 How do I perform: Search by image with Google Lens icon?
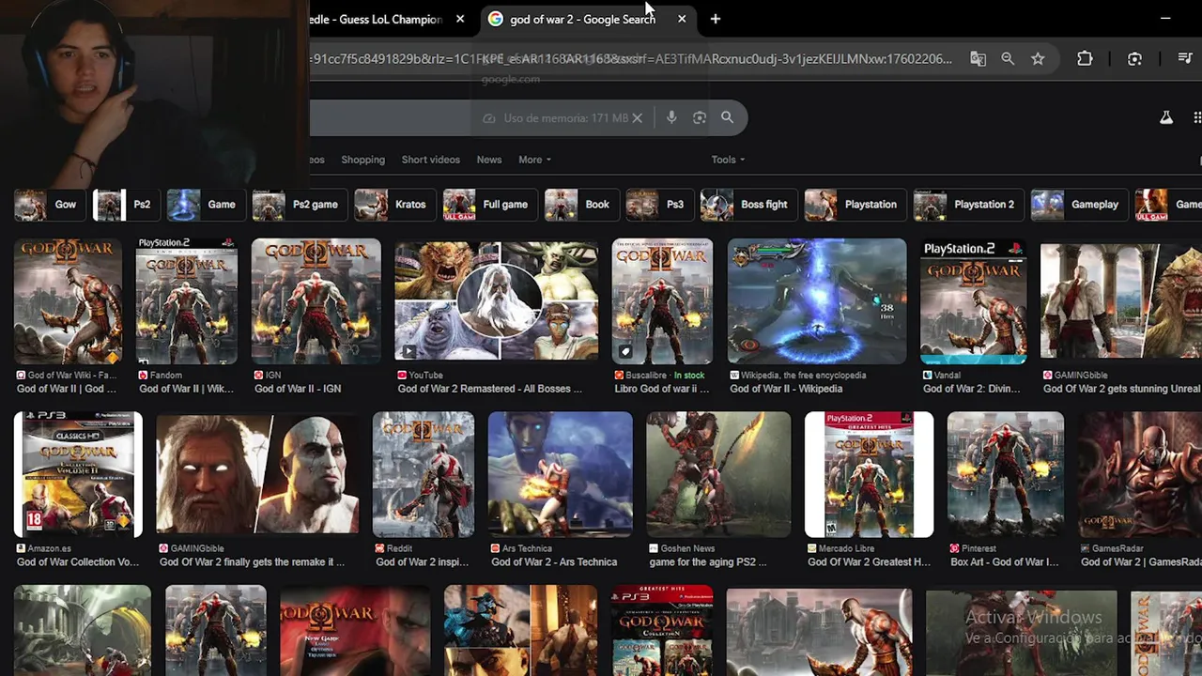pos(700,117)
